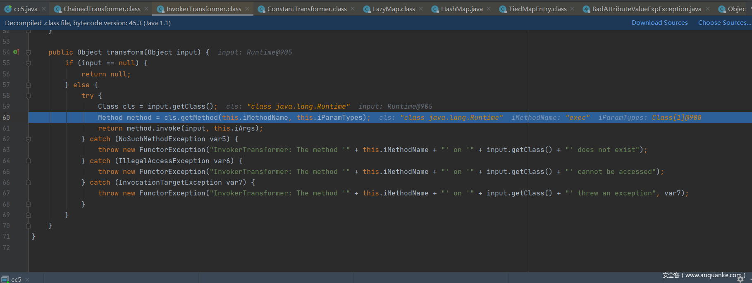The height and width of the screenshot is (283, 752).
Task: Close the cc5.java editor tab
Action: tap(44, 9)
